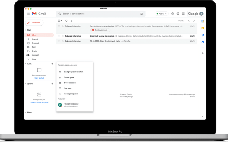Start a new chat with plus icon
228x145 pixels.
click(x=52, y=63)
